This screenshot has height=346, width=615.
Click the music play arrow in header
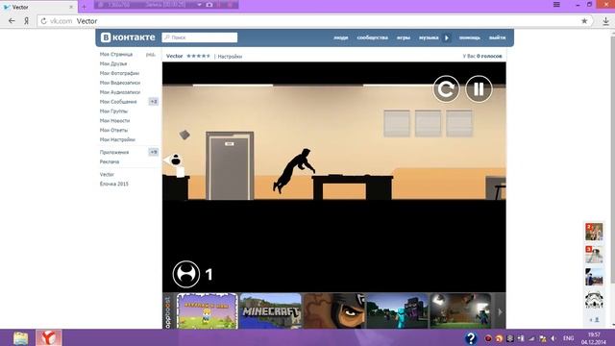[446, 37]
